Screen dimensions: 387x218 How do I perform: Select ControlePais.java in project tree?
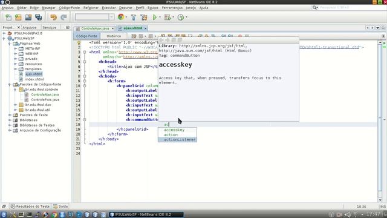[45, 100]
